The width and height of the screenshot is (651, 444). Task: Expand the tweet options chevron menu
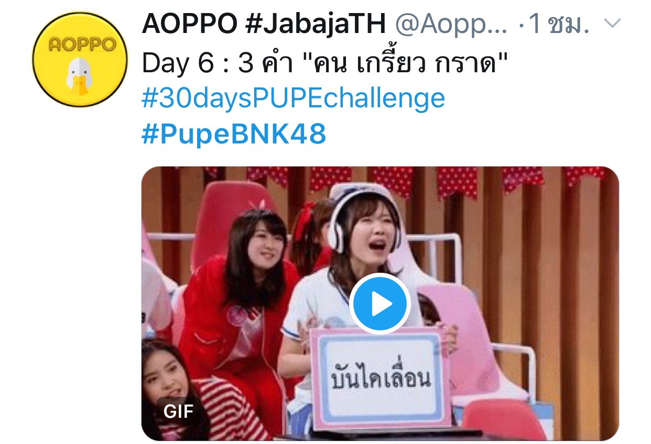click(x=612, y=23)
